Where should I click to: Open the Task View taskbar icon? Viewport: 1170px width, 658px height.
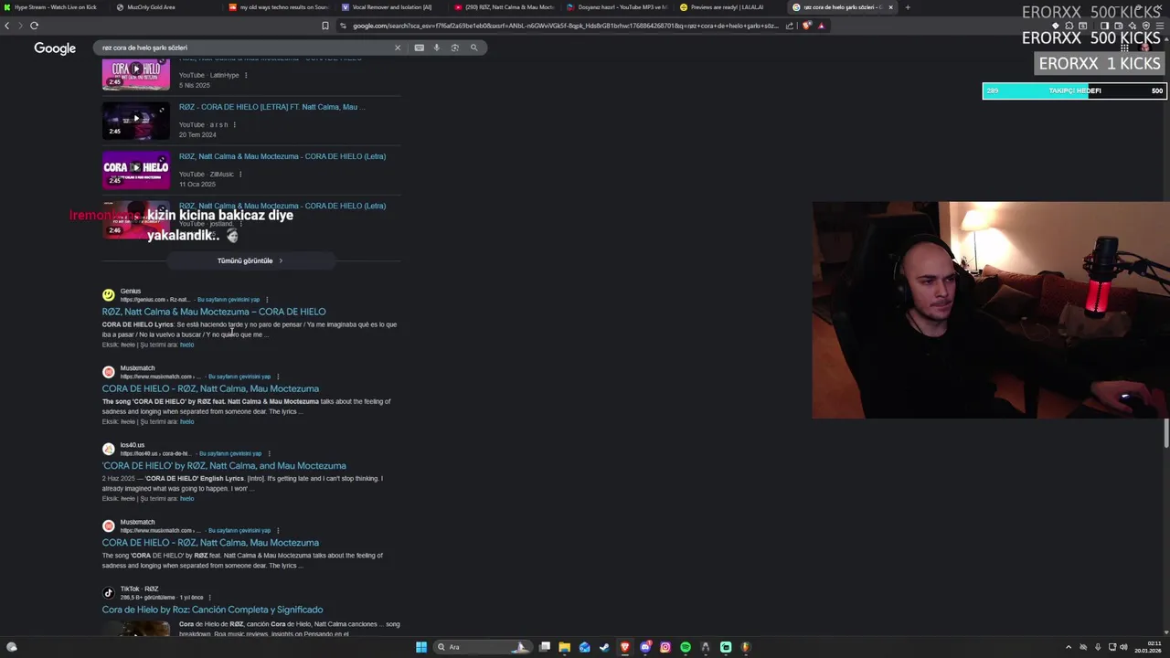(x=545, y=647)
